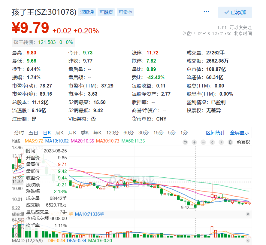The width and height of the screenshot is (266, 245).
Task: Open the three-dot more options menu
Action: pos(206,12)
